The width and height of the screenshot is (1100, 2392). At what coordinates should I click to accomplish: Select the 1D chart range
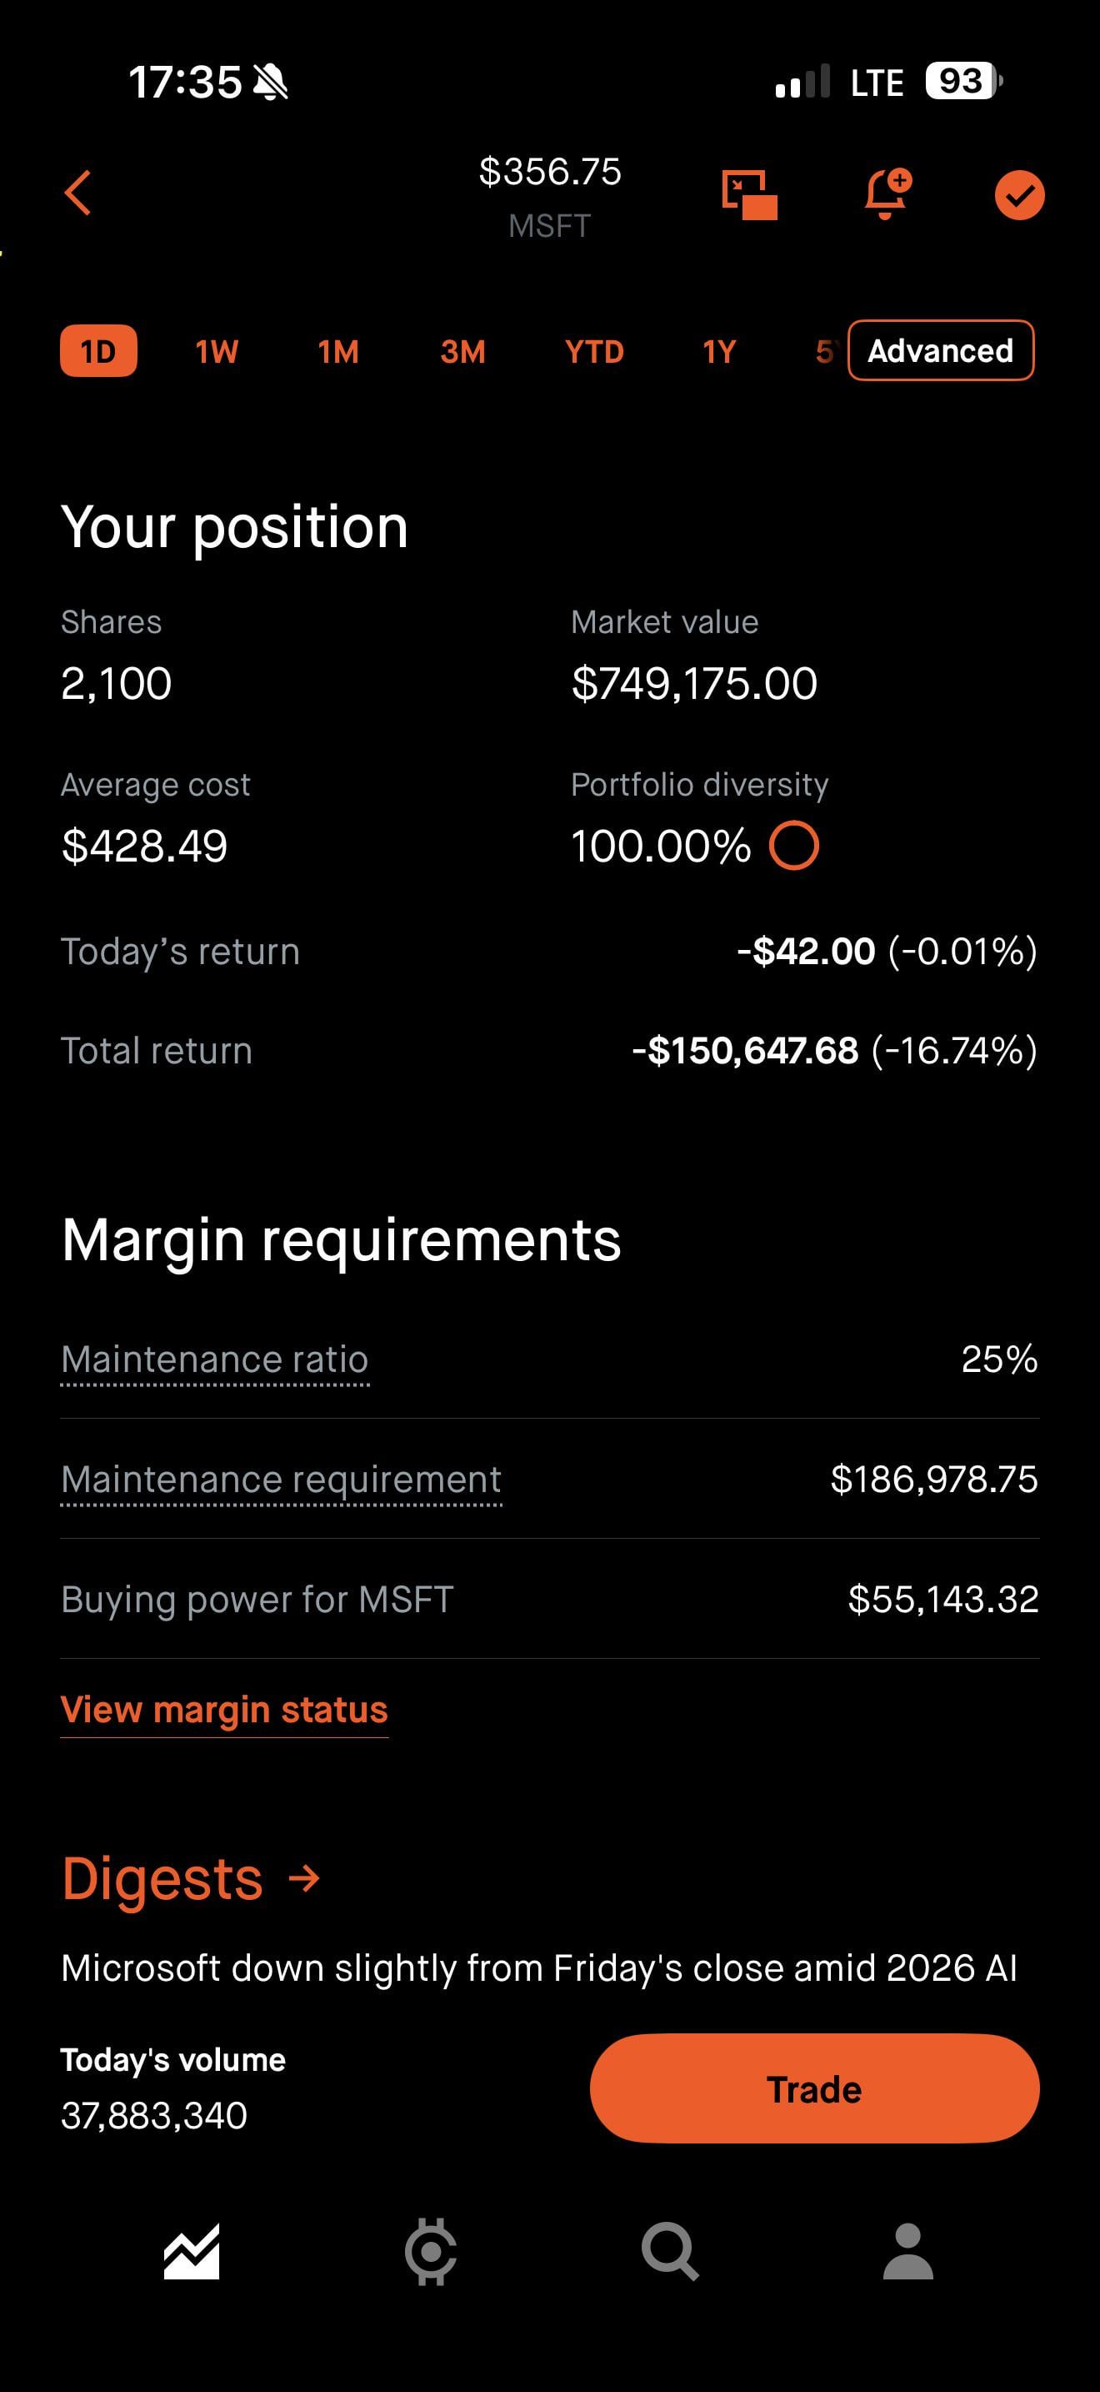click(x=98, y=351)
